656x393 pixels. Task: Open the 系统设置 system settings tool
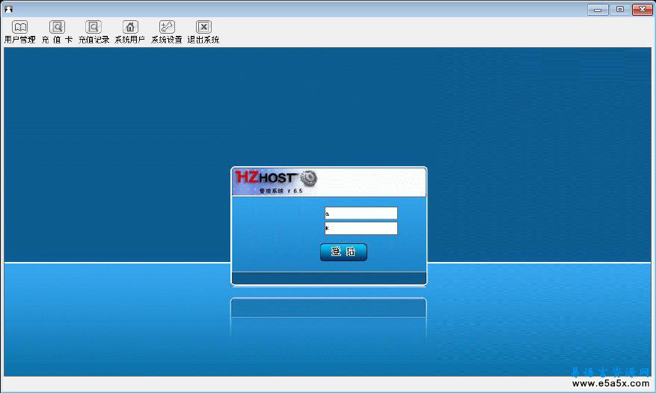[x=167, y=31]
